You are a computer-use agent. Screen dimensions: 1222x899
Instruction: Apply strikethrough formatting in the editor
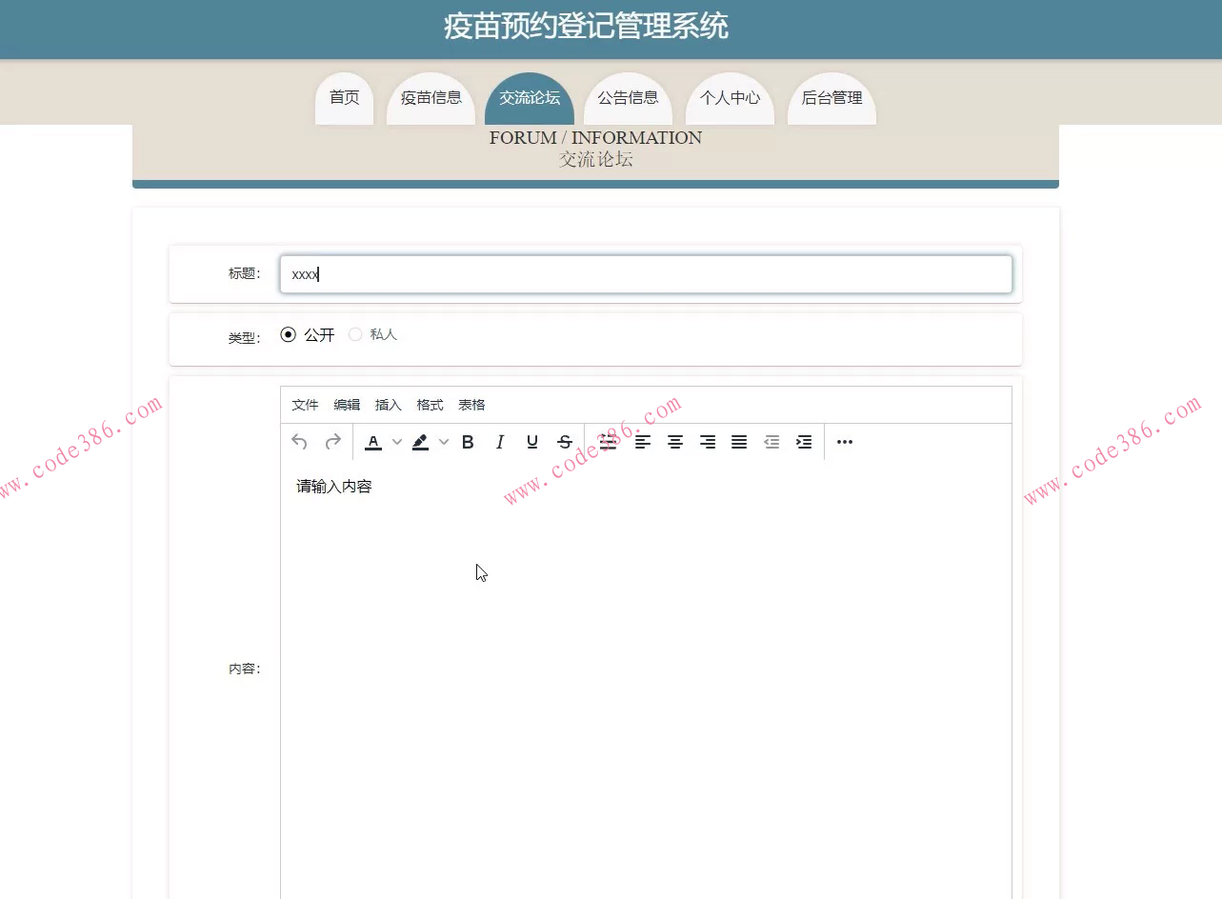tap(565, 441)
